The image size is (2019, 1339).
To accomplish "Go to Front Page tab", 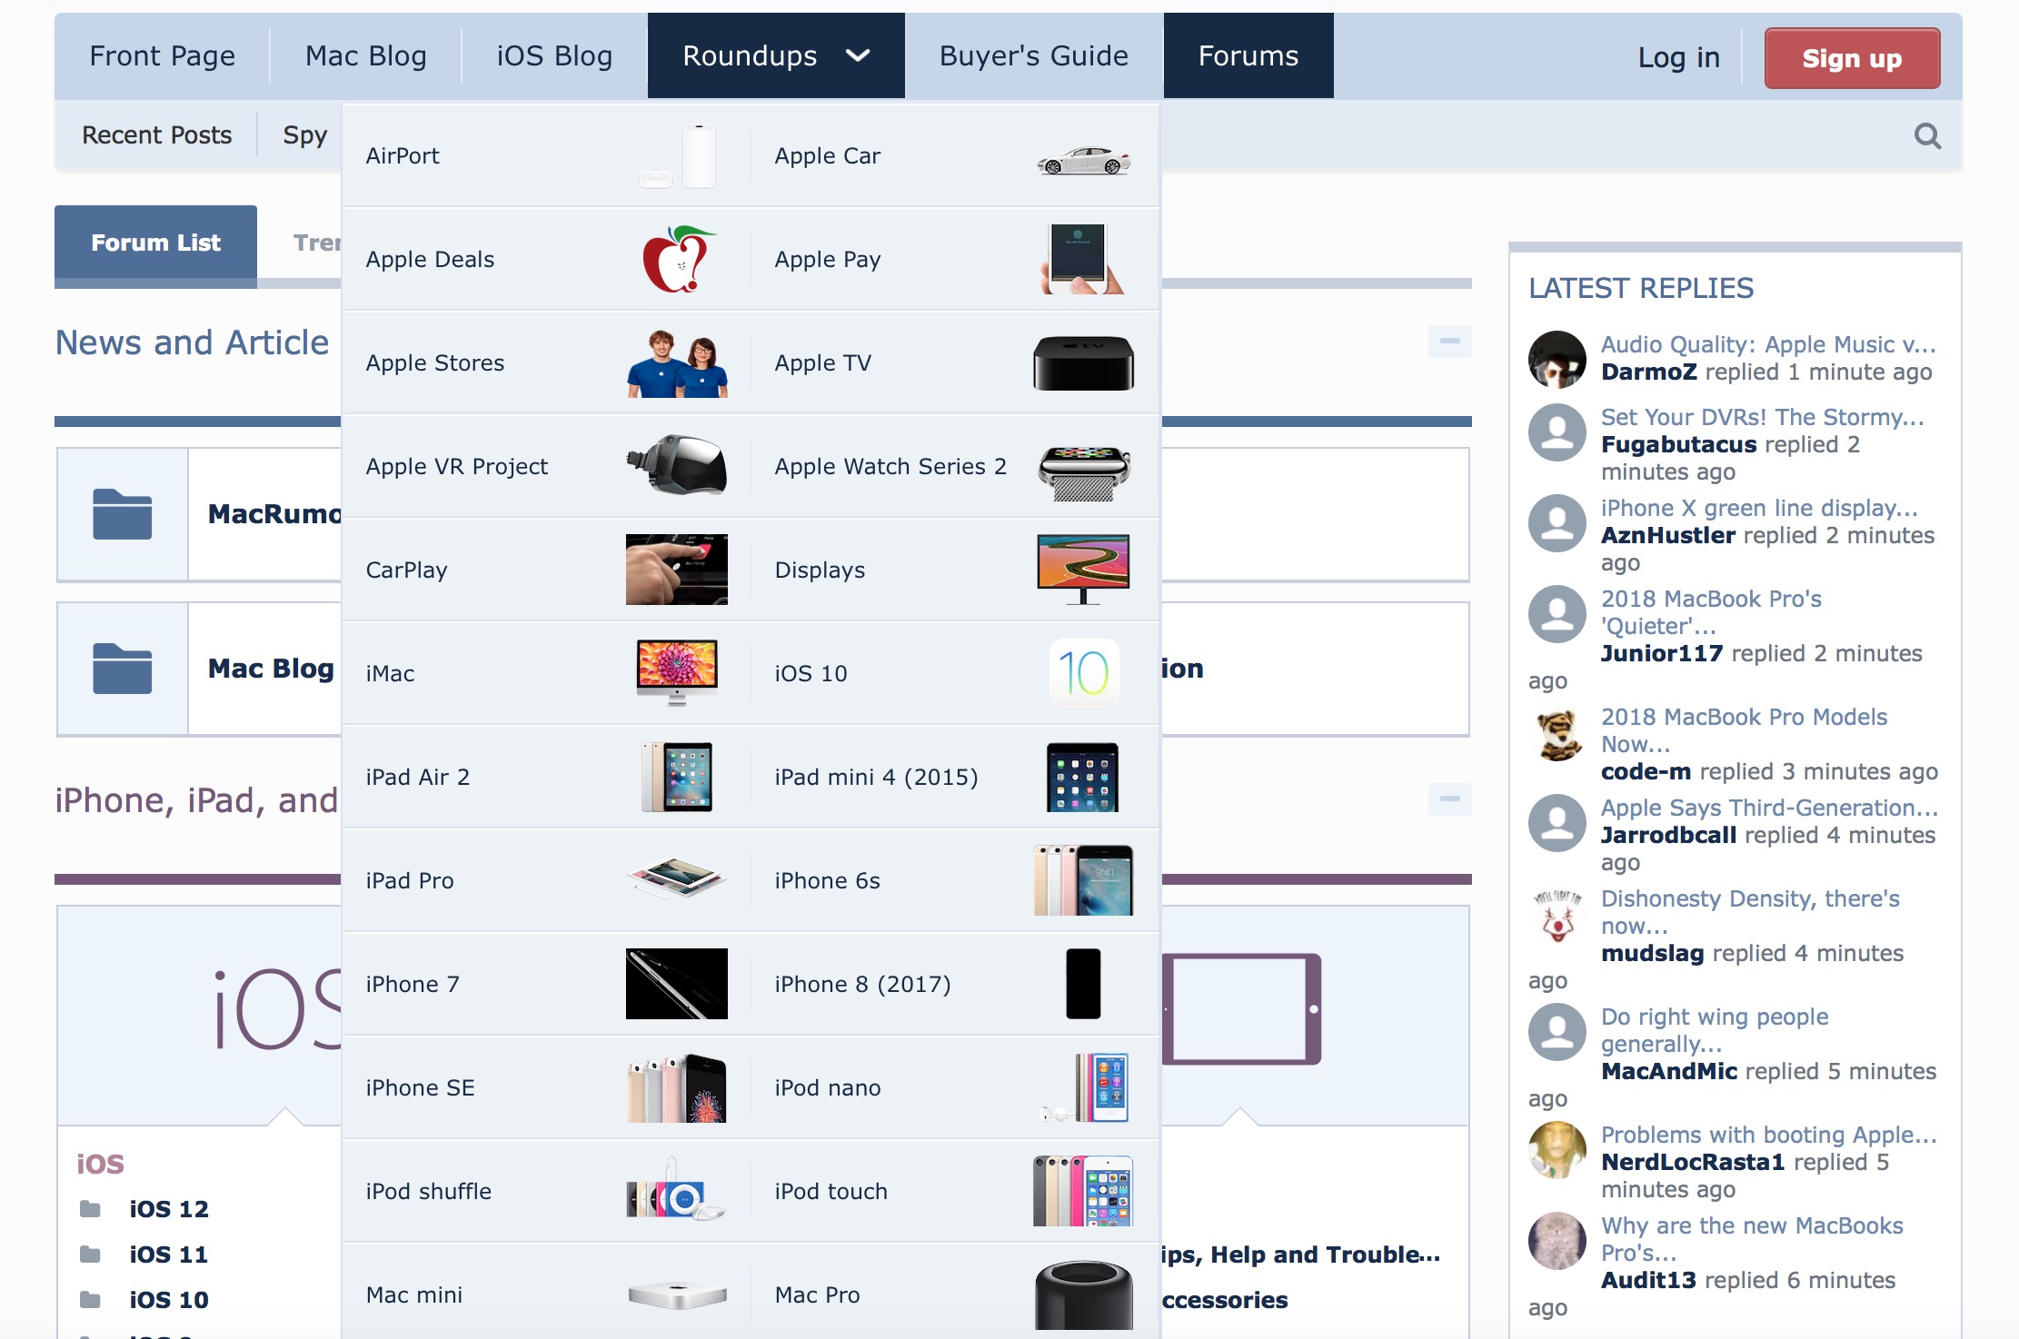I will [163, 56].
